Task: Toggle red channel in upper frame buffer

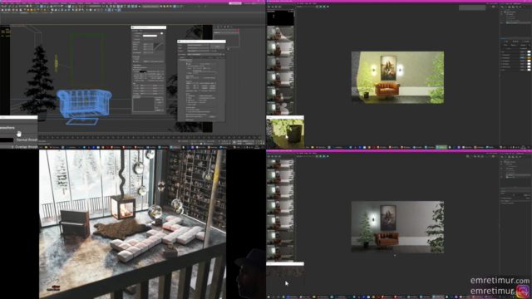Action: tap(317, 7)
